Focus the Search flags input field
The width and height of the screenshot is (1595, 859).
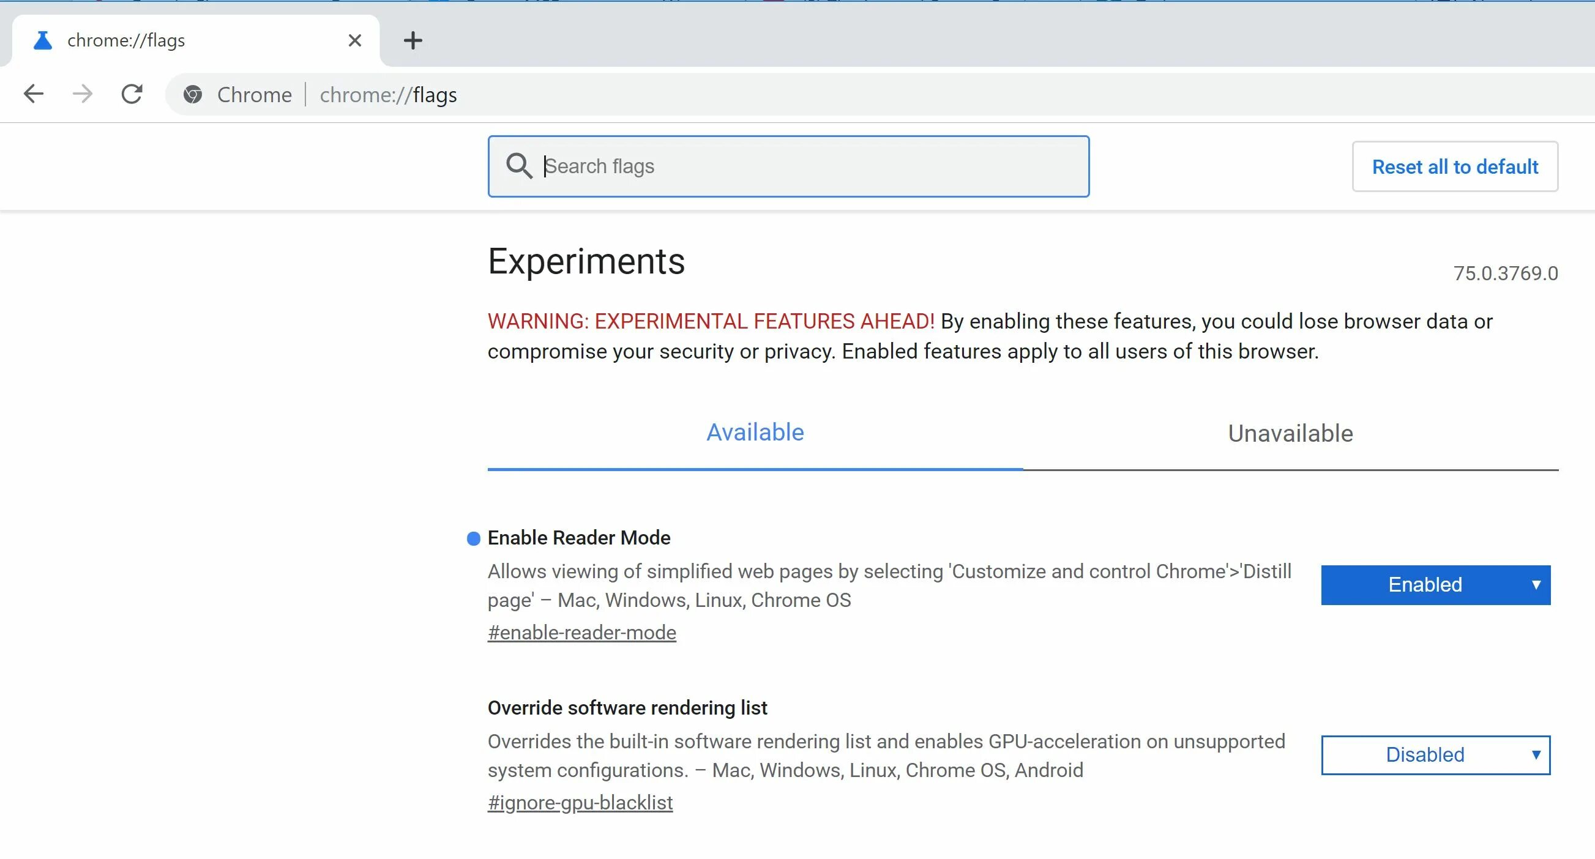click(x=805, y=166)
